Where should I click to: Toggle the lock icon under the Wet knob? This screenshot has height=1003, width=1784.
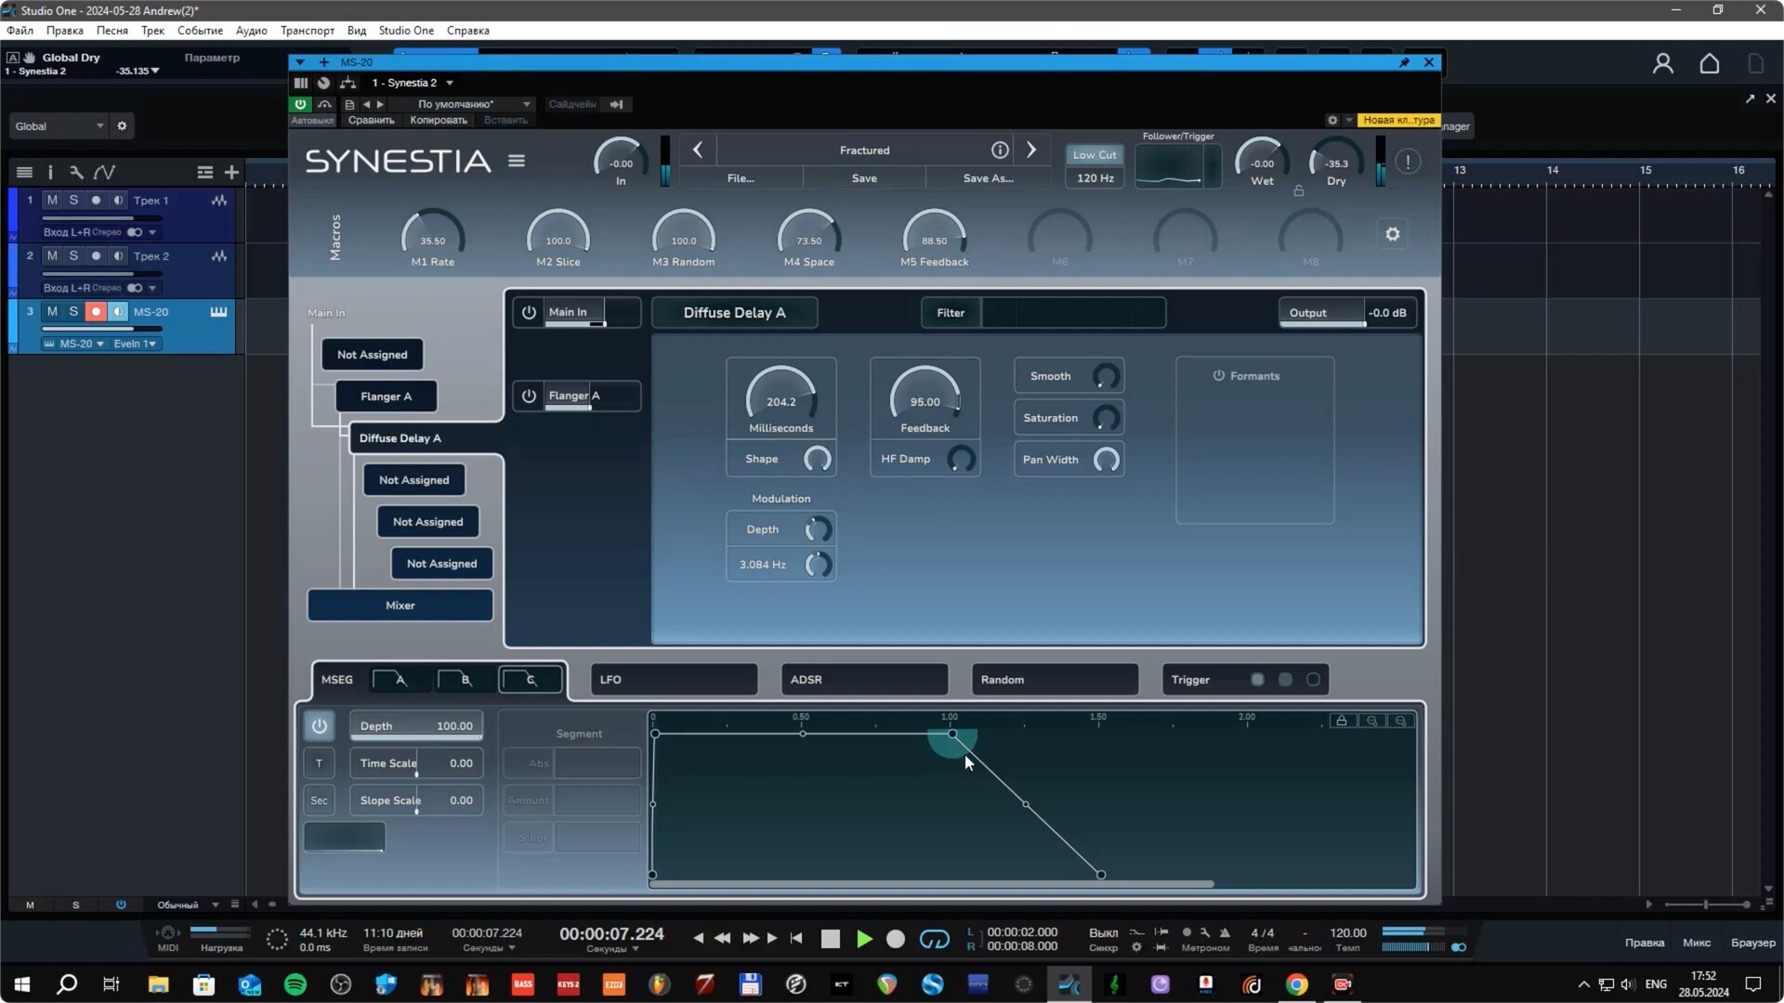coord(1299,190)
